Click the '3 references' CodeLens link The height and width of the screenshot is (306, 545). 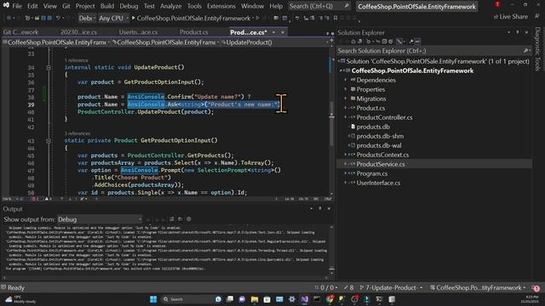point(77,133)
